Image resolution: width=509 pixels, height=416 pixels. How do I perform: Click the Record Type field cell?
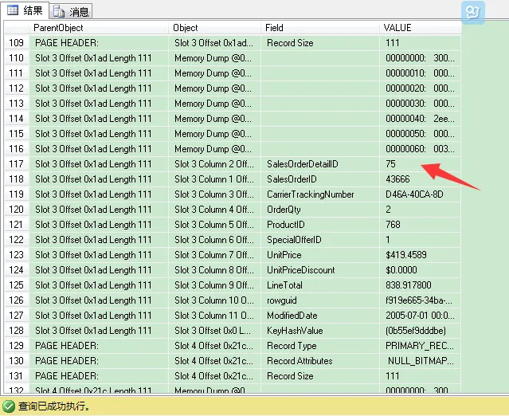pos(320,346)
